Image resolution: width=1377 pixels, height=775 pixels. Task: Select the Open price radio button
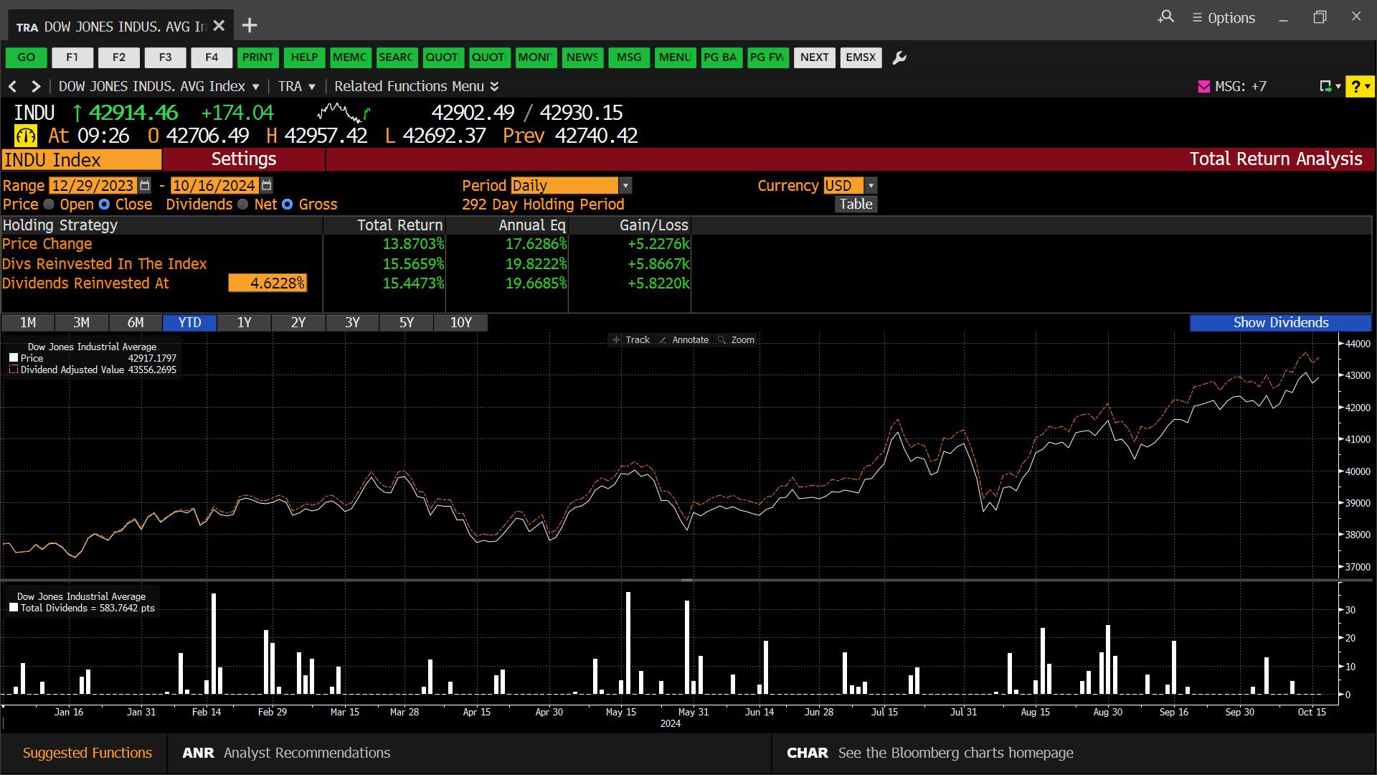49,205
